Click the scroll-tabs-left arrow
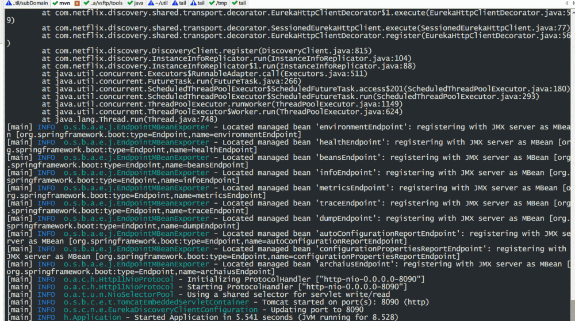 [566, 3]
